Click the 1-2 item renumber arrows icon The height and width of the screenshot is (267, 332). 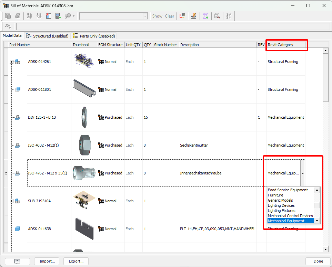click(229, 16)
